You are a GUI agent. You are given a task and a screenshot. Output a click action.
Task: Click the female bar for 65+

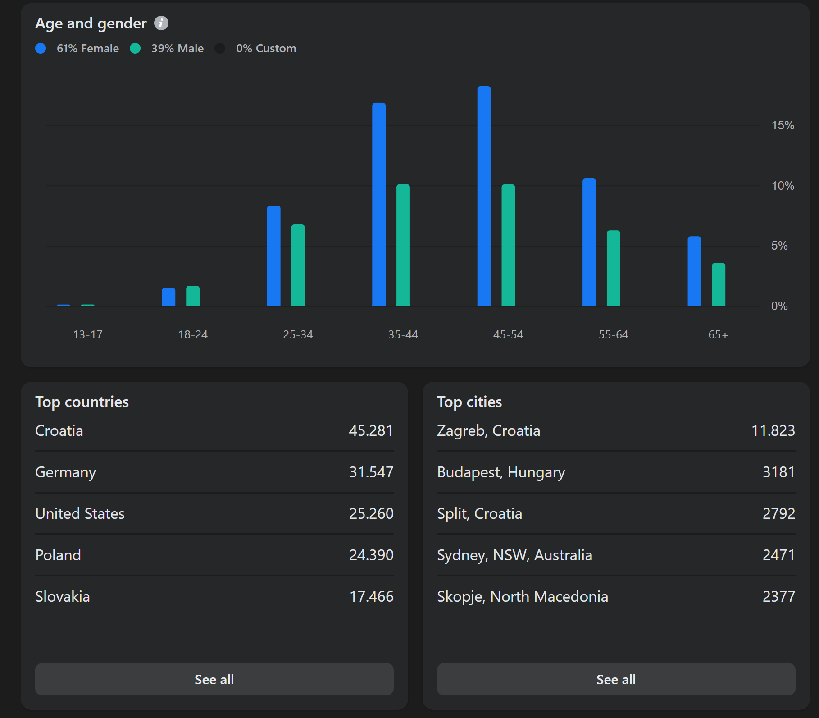694,271
